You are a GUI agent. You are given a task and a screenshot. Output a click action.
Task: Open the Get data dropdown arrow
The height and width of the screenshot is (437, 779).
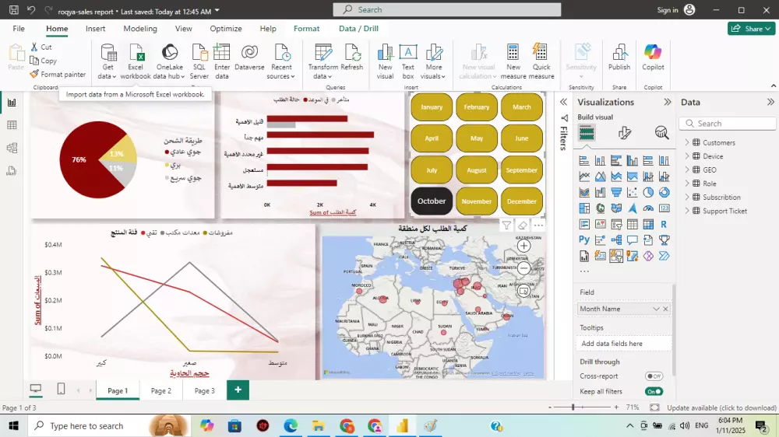114,77
